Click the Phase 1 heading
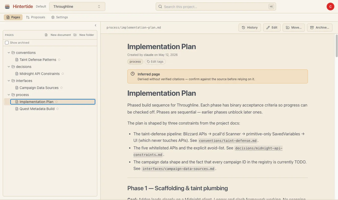 coord(178,188)
